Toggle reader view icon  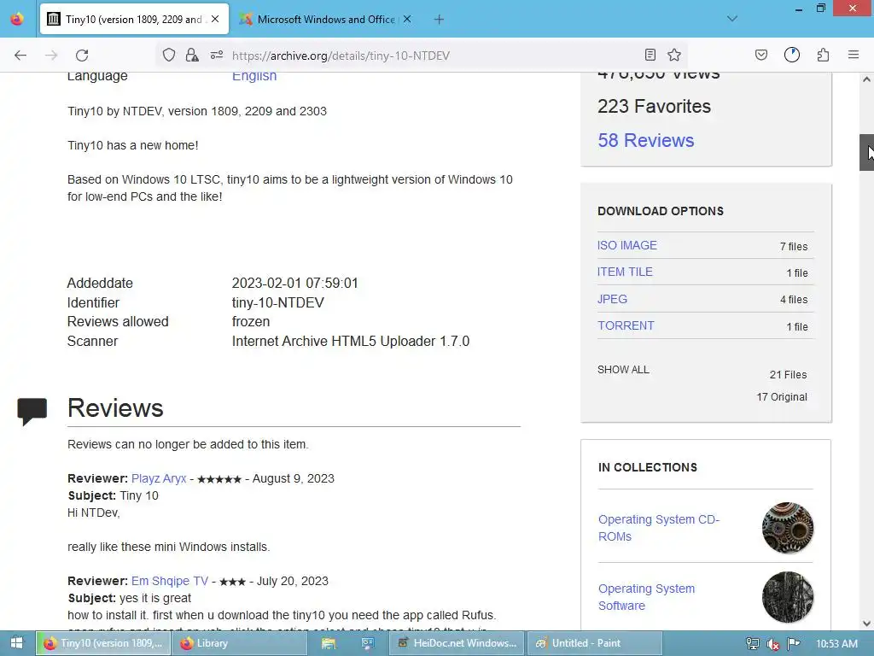pyautogui.click(x=650, y=55)
